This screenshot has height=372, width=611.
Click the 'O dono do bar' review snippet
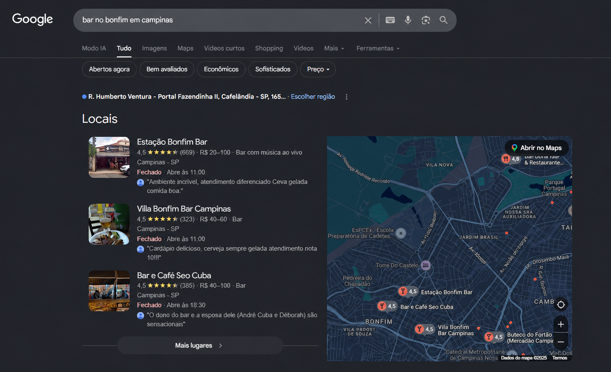pyautogui.click(x=232, y=320)
